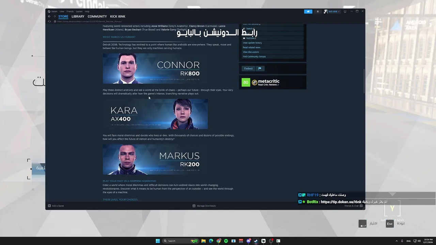The width and height of the screenshot is (436, 245).
Task: Show hidden system tray icons chevron
Action: pyautogui.click(x=396, y=241)
